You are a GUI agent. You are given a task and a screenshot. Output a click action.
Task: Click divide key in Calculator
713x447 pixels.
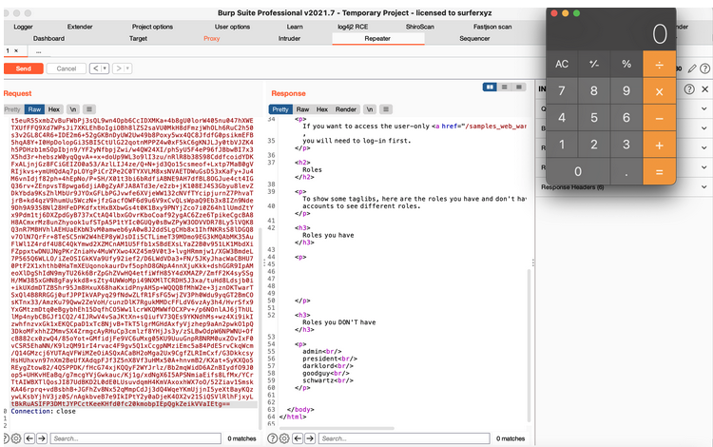point(660,64)
